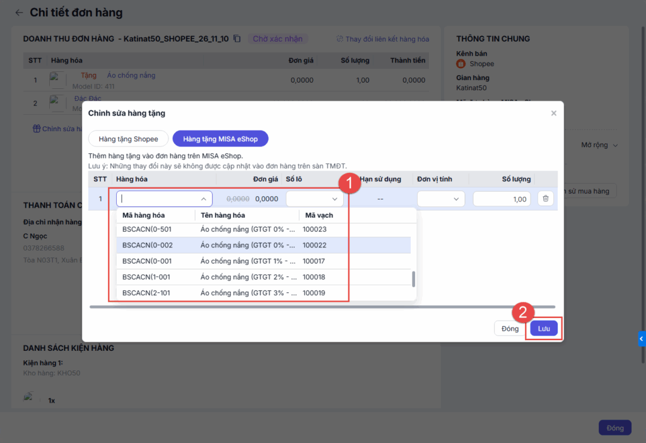
Task: Click the back arrow beside Chi tiết đơn hàng
Action: [19, 13]
